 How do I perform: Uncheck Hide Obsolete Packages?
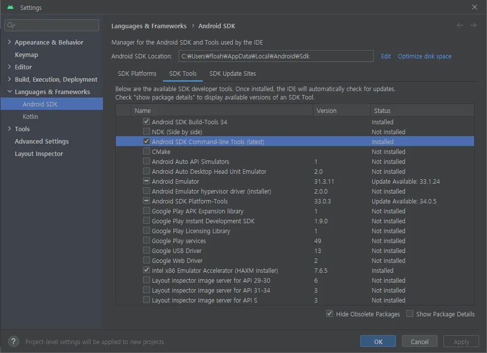[330, 314]
